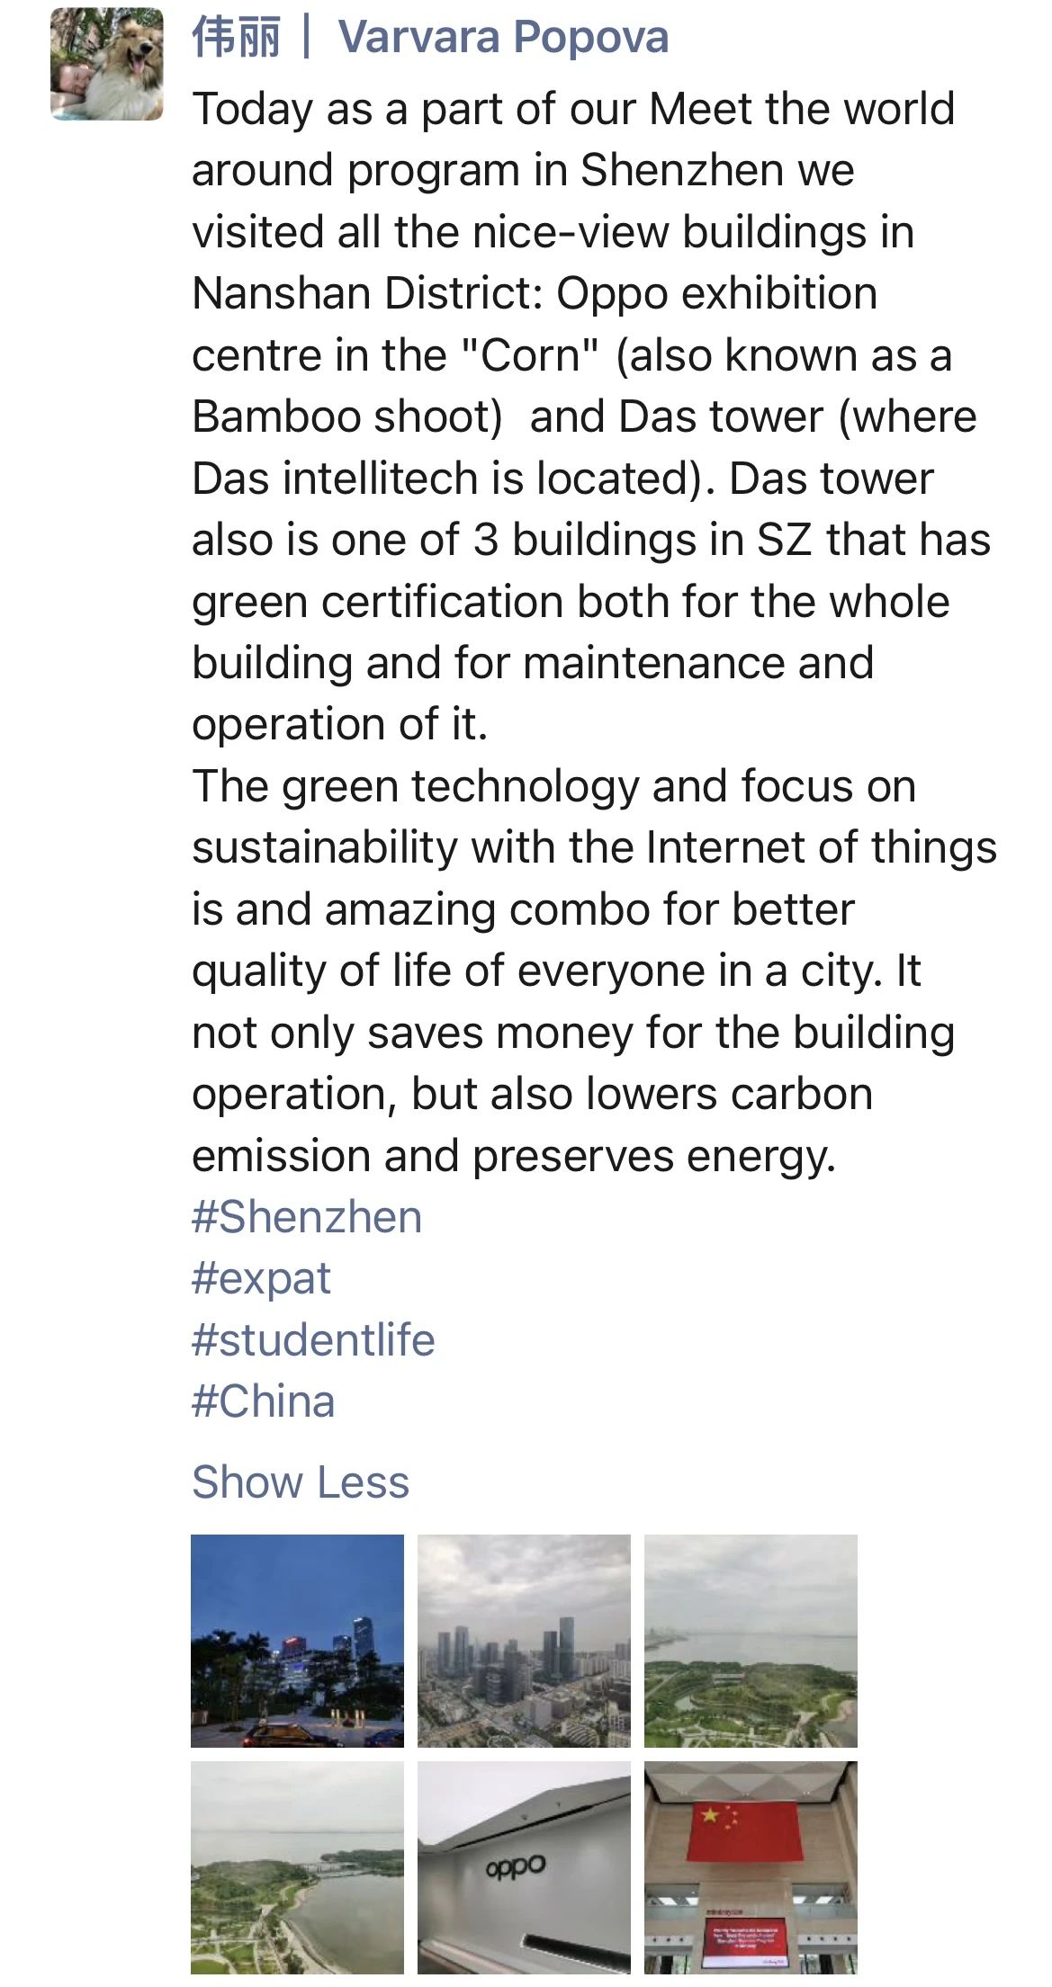1052x1987 pixels.
Task: Tap the #China hashtag
Action: (264, 1401)
